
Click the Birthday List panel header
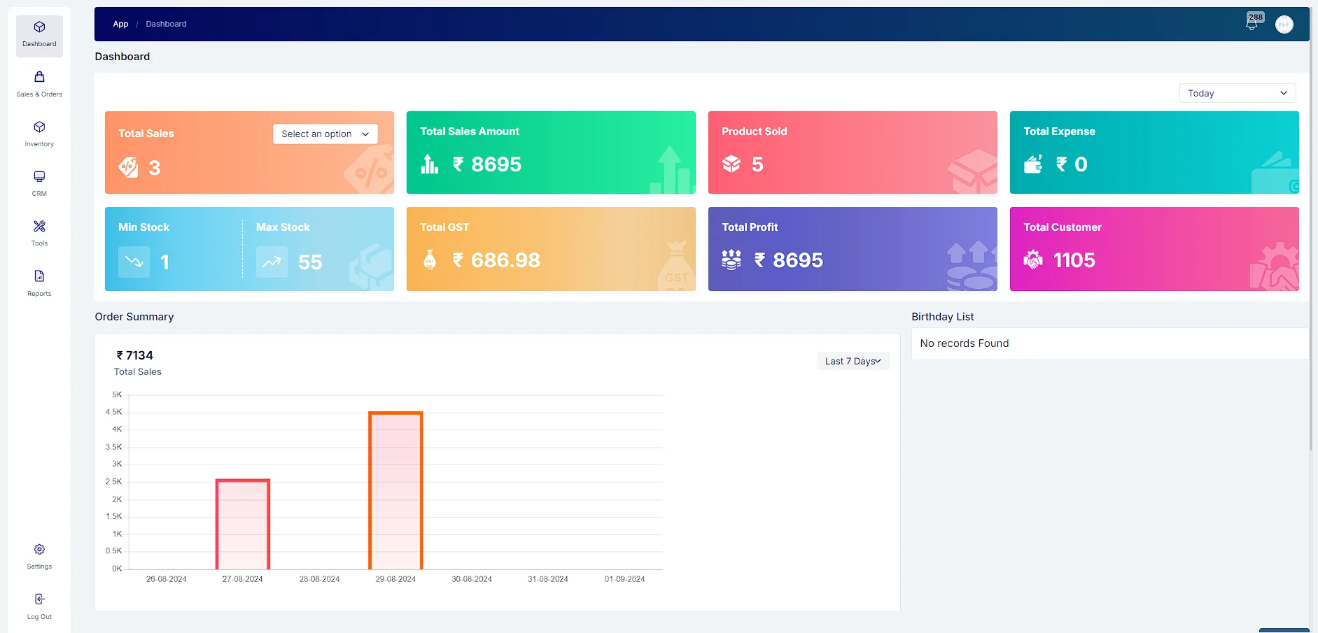click(942, 316)
